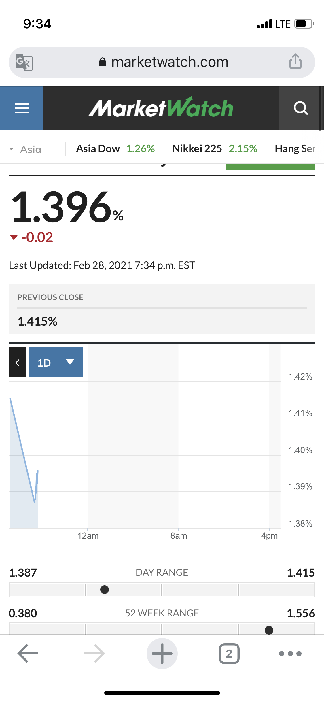Open the tab switcher showing 2 tabs

click(229, 653)
